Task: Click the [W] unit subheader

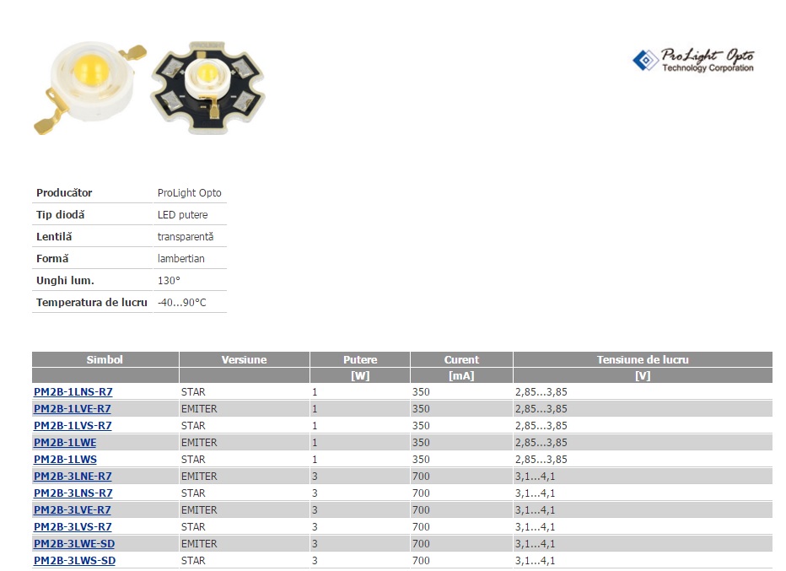Action: pyautogui.click(x=360, y=376)
